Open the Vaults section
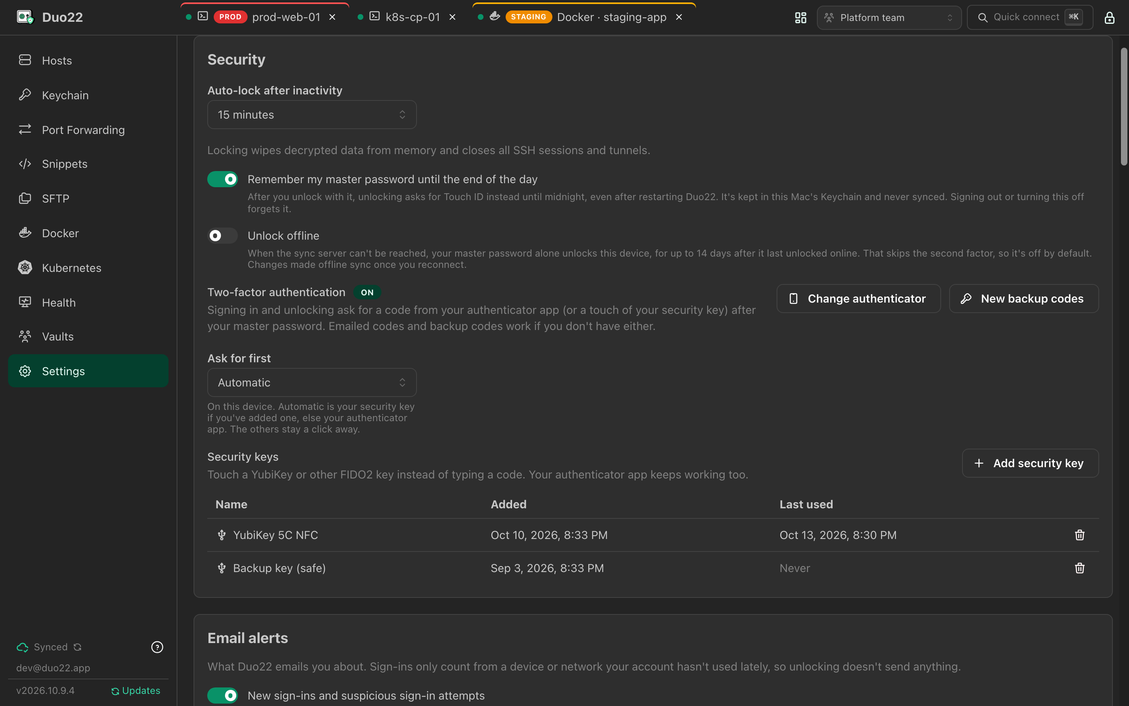This screenshot has width=1129, height=706. 88,336
